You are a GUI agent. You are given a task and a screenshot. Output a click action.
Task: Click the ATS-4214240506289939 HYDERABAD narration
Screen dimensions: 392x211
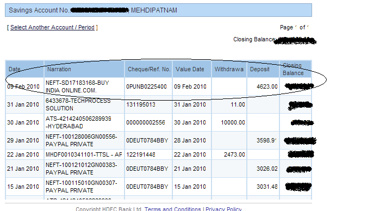[78, 122]
